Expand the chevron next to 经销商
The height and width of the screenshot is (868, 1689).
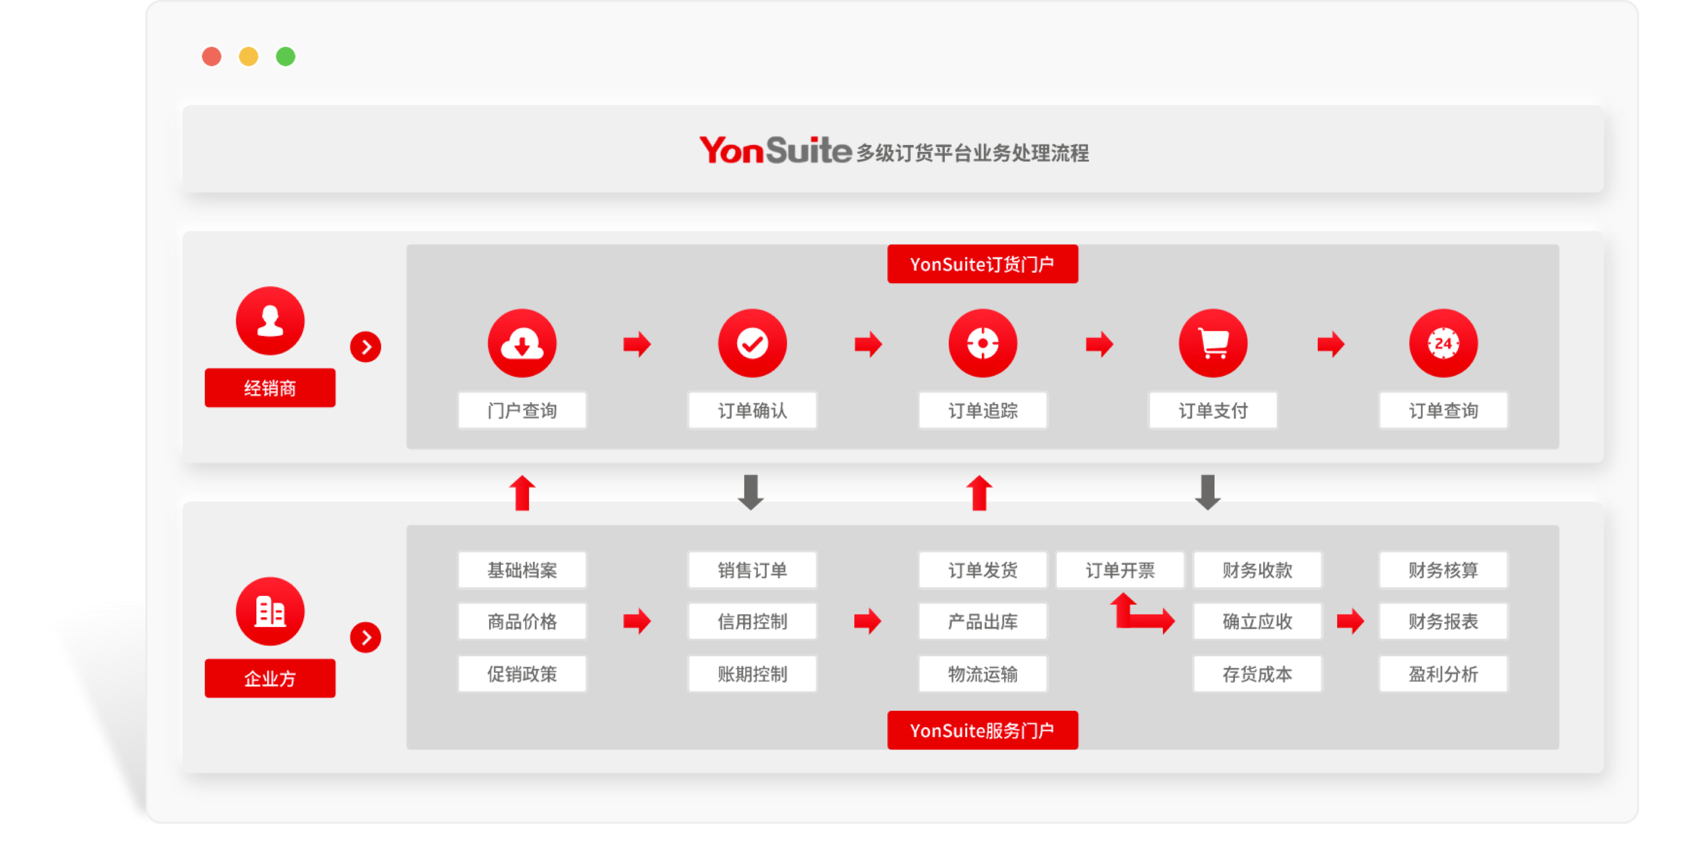click(367, 347)
